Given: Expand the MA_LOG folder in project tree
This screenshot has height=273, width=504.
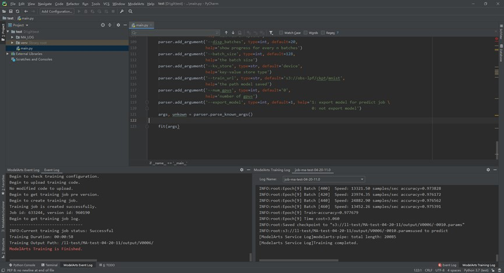Looking at the screenshot, I should [x=12, y=37].
